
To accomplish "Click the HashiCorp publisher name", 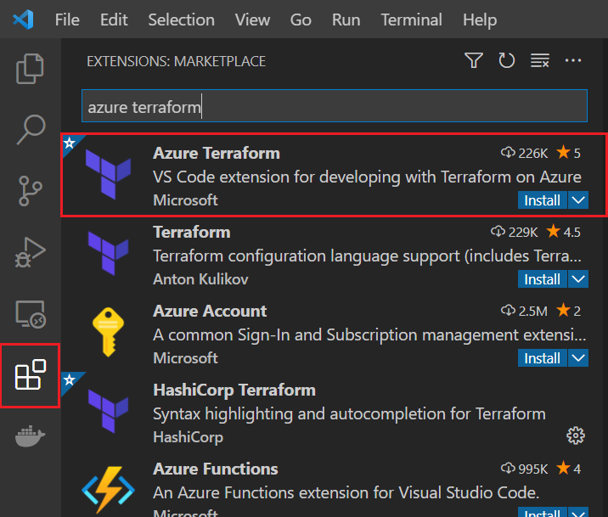I will point(188,437).
